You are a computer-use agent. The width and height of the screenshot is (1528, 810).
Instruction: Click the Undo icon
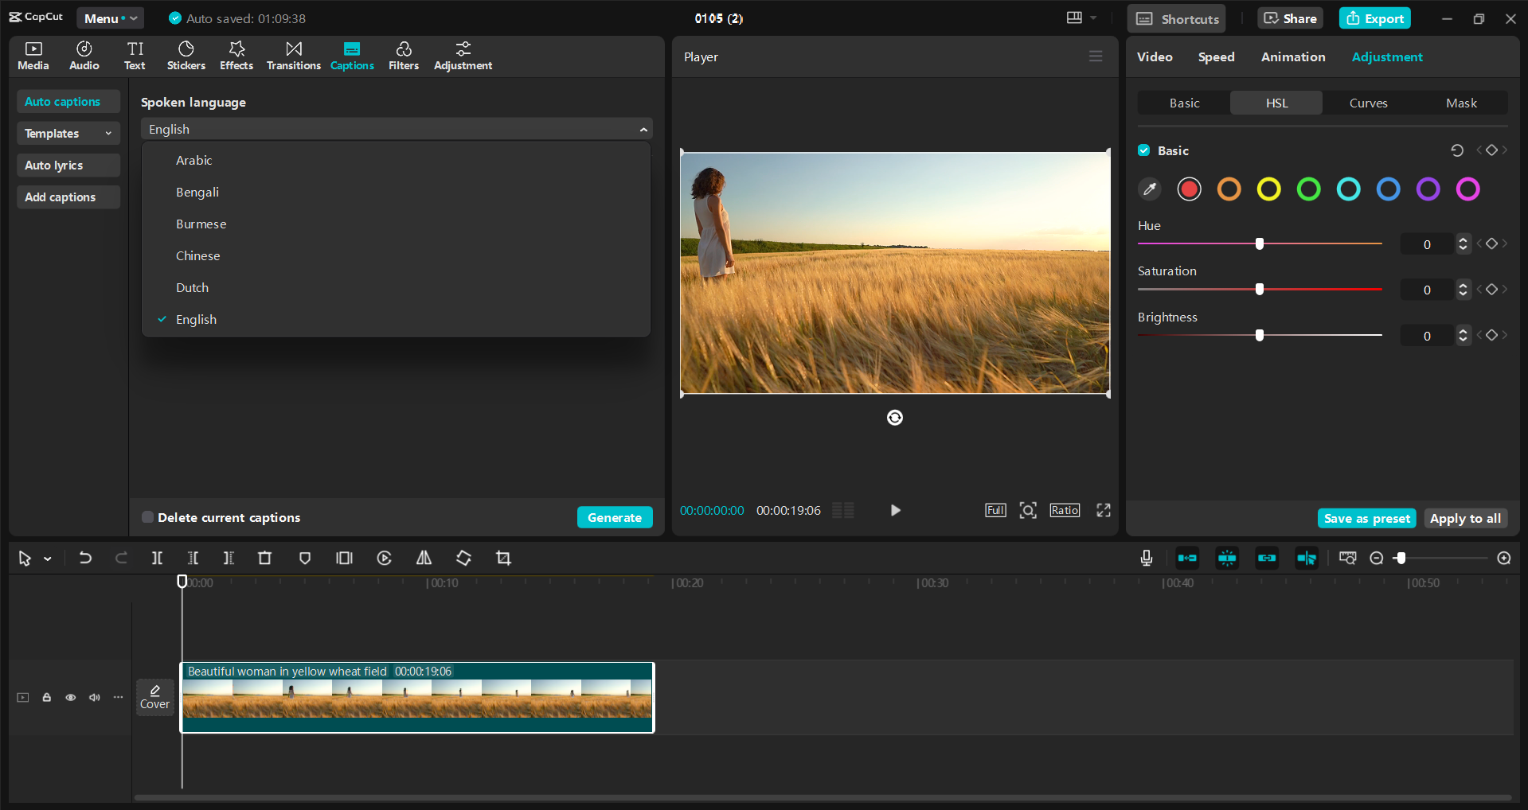[x=85, y=558]
